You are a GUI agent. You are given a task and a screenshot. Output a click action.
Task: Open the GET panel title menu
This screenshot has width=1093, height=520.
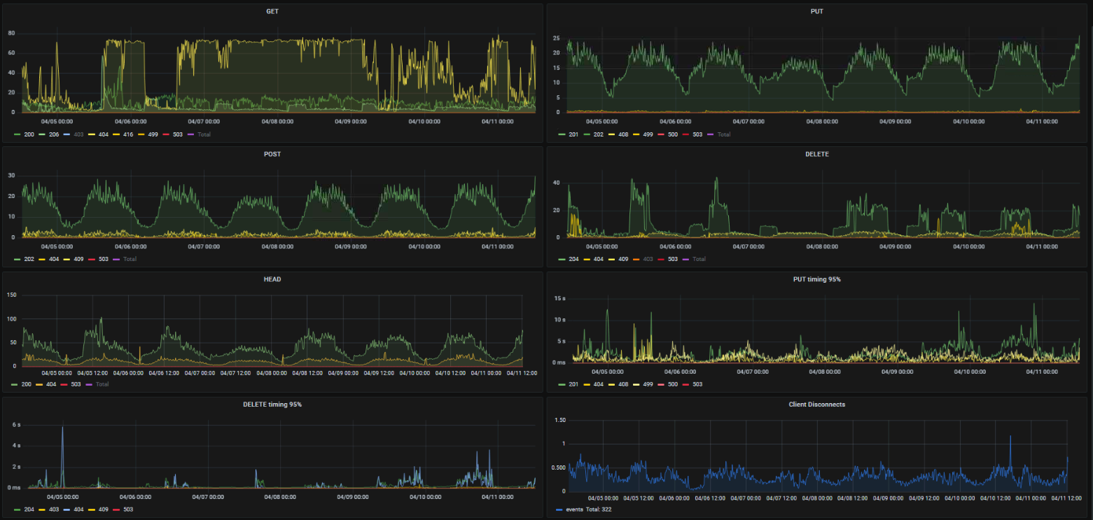tap(272, 11)
